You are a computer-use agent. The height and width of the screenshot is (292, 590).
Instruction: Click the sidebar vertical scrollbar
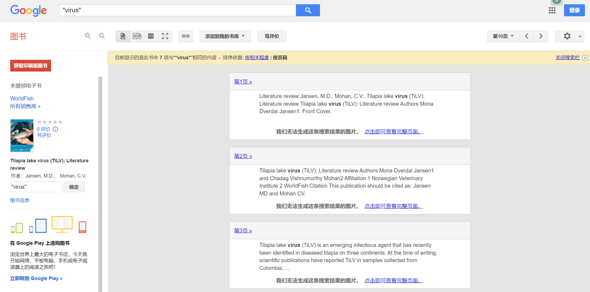(x=100, y=184)
